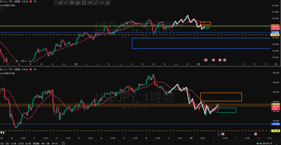The image size is (281, 145).
Task: Collapse the 1-hour chart indicator legend
Action: (x=2, y=78)
